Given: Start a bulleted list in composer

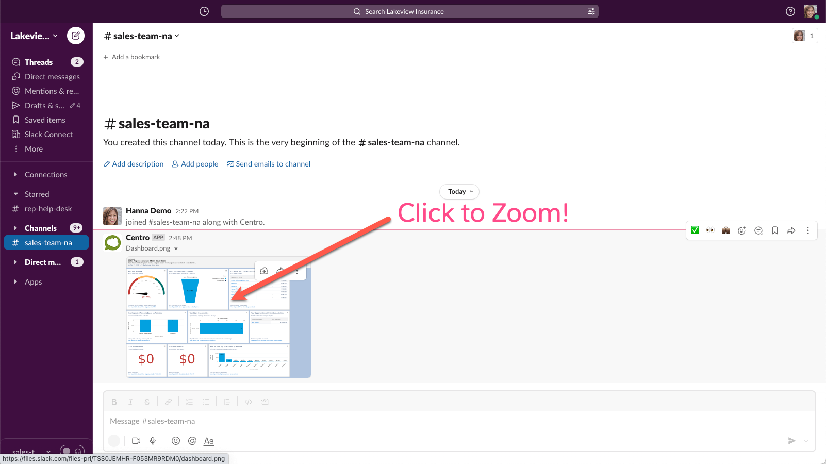Looking at the screenshot, I should tap(206, 402).
